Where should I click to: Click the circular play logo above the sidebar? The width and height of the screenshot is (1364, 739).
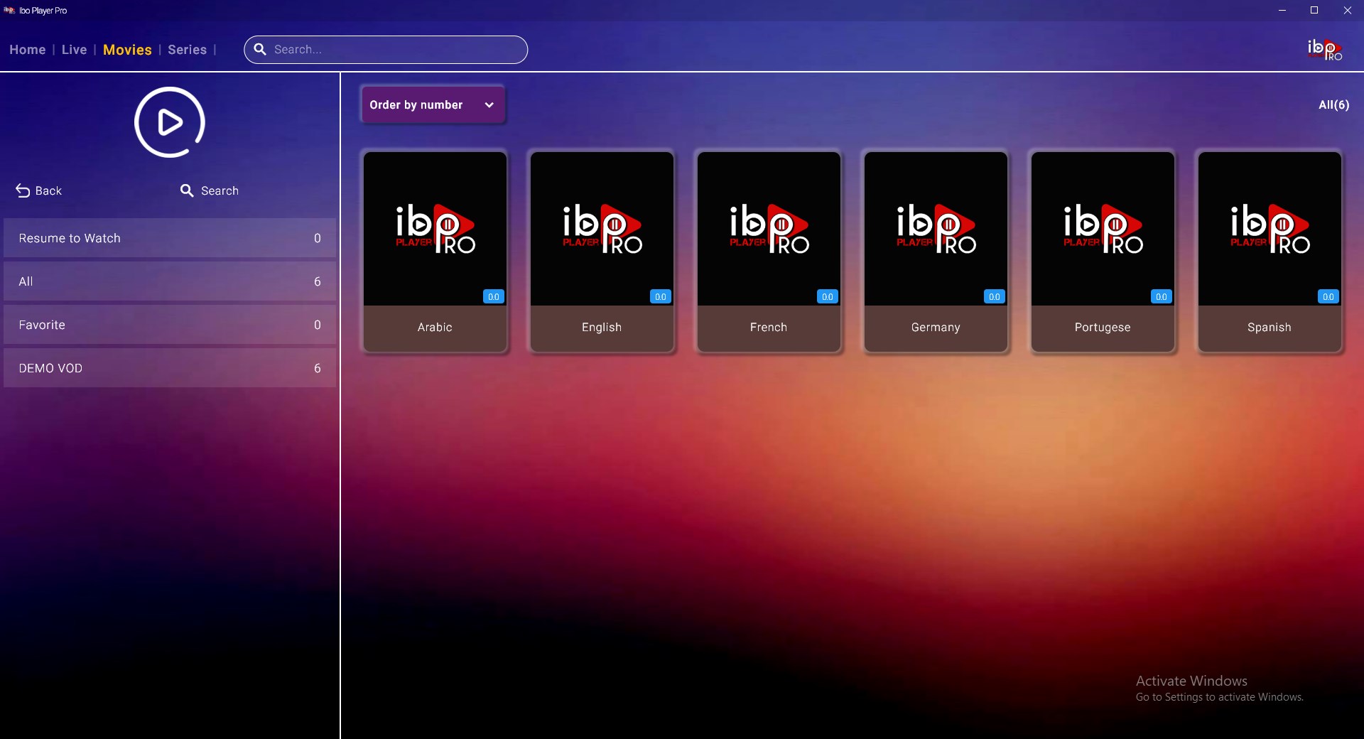[168, 122]
